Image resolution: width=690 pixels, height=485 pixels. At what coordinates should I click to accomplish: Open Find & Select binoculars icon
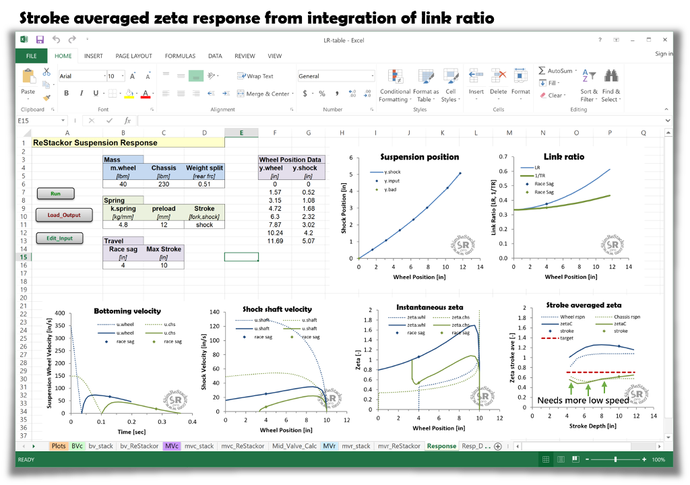coord(610,76)
